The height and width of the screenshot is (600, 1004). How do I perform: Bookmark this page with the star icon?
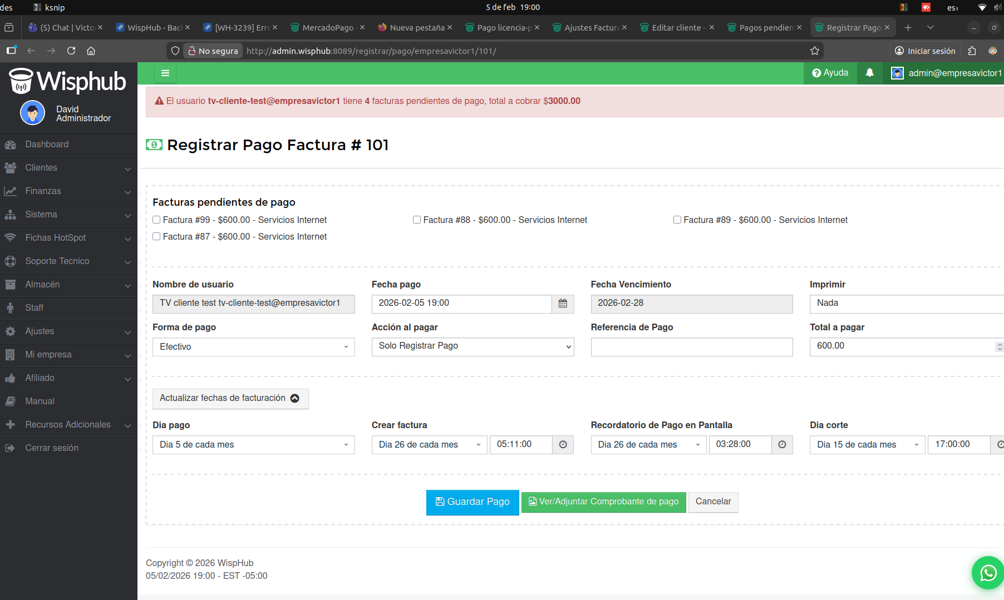tap(815, 51)
